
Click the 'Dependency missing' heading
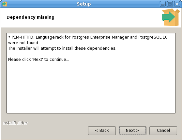coord(30,17)
